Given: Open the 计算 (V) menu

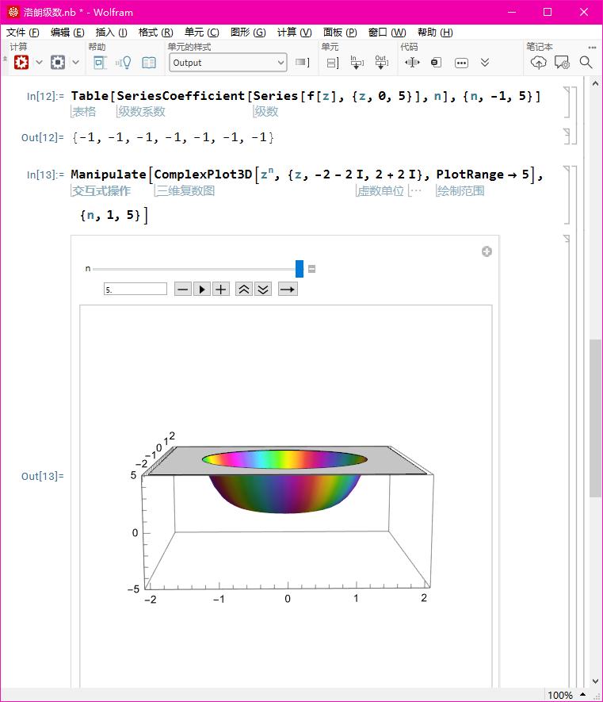Looking at the screenshot, I should (294, 33).
